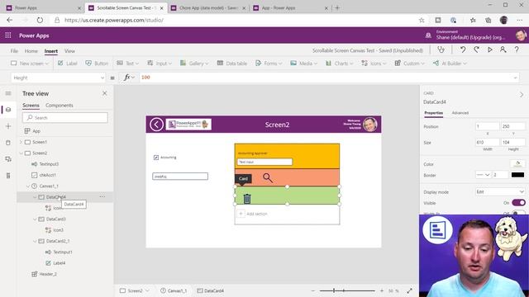529x297 pixels.
Task: Switch to the Advanced tab in properties pane
Action: click(460, 113)
